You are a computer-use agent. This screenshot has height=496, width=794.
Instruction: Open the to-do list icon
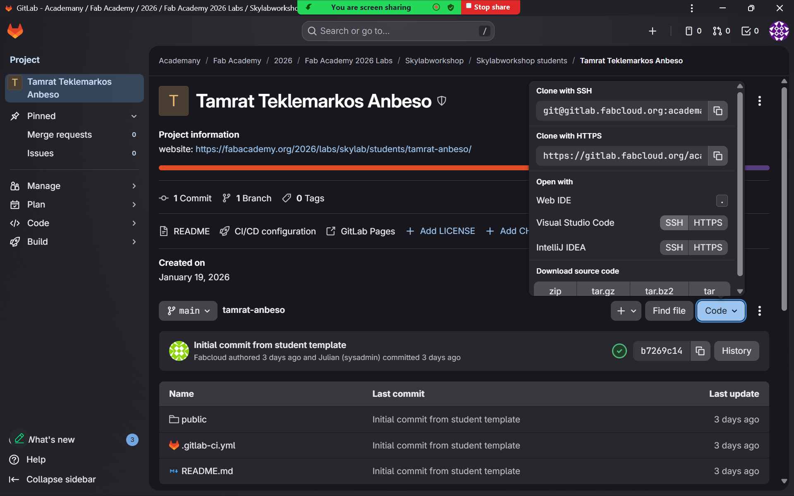[750, 31]
